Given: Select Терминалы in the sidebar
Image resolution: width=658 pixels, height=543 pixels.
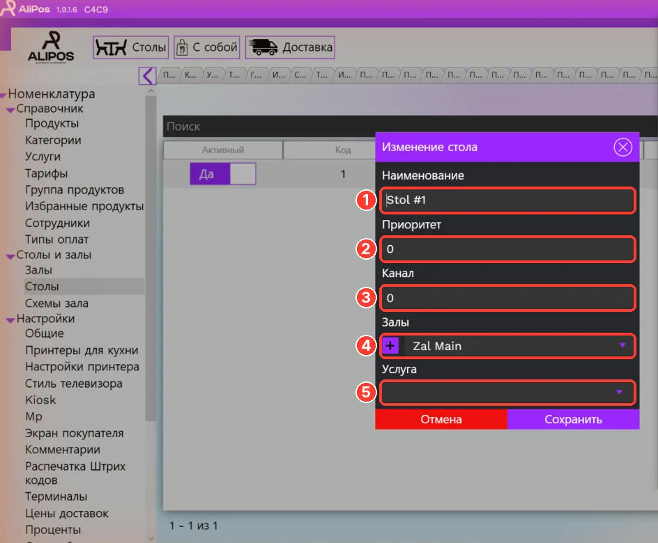Looking at the screenshot, I should (56, 496).
